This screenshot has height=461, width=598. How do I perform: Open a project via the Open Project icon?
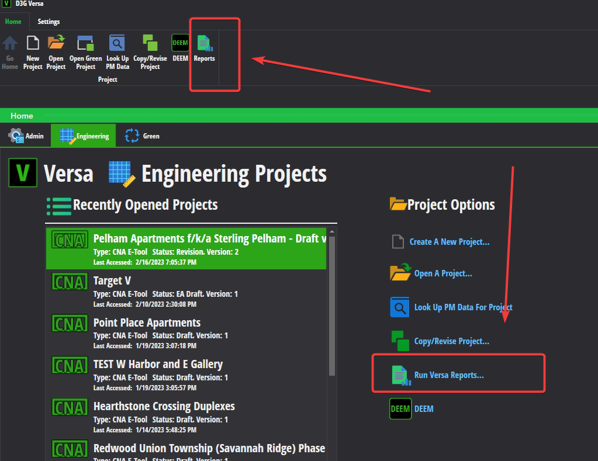click(x=56, y=43)
